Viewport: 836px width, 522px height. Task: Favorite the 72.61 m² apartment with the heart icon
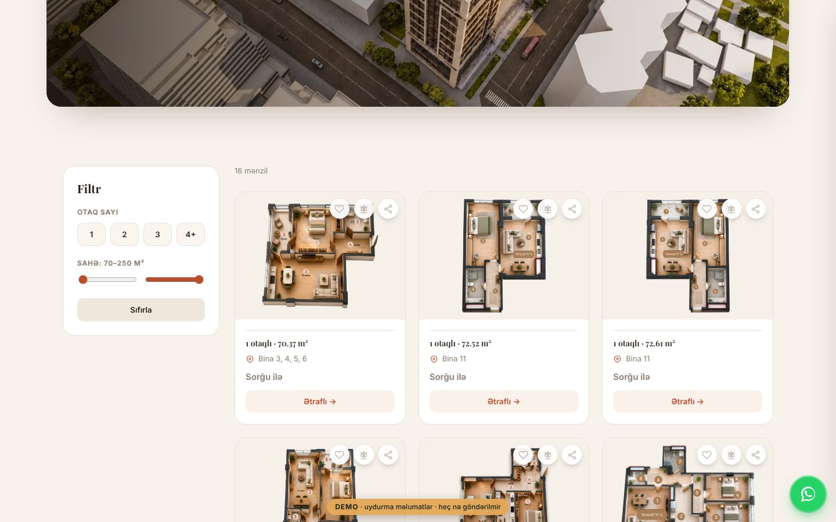[707, 209]
